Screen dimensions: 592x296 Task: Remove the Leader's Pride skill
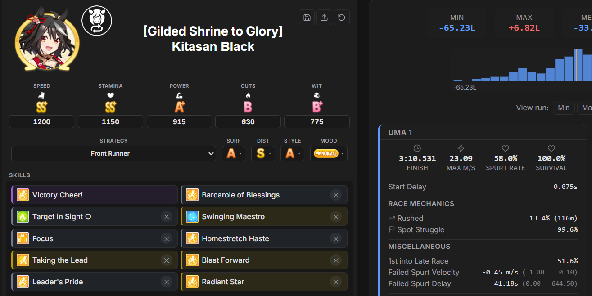pyautogui.click(x=166, y=282)
